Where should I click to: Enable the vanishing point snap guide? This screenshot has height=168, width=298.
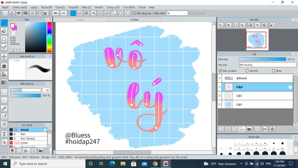[93, 13]
